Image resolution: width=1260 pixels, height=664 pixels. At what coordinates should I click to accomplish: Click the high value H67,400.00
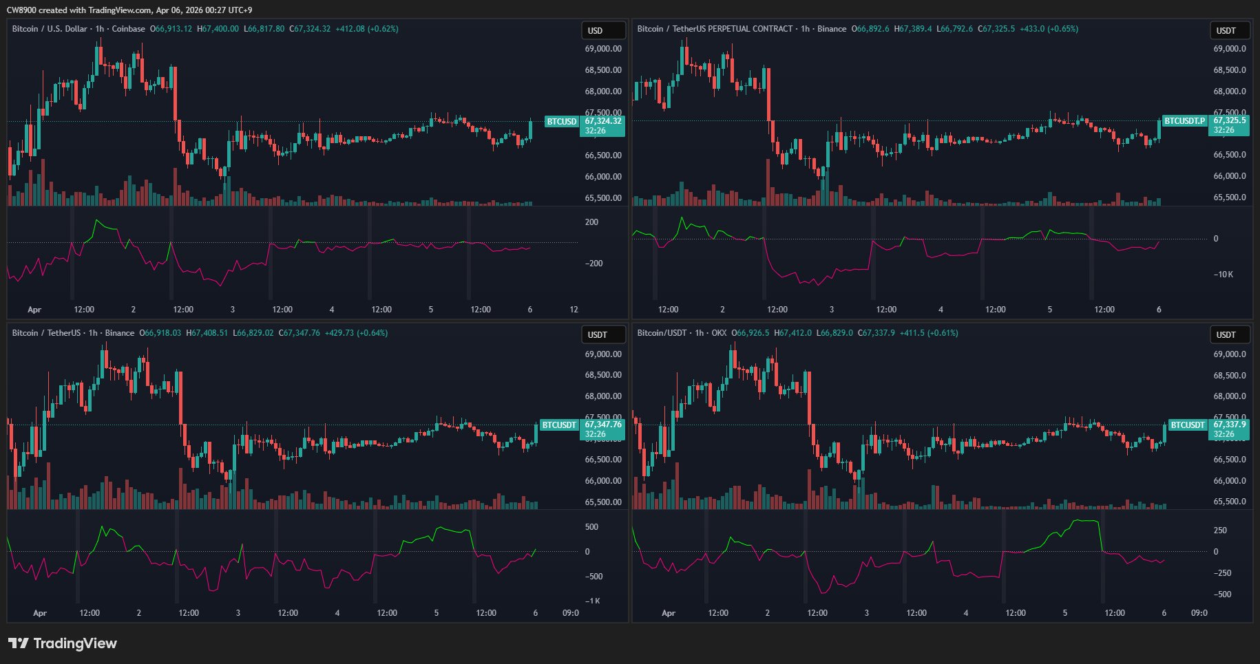pyautogui.click(x=218, y=29)
